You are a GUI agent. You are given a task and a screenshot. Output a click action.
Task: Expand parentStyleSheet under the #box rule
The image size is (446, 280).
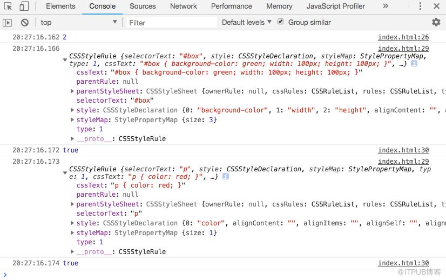pyautogui.click(x=72, y=91)
